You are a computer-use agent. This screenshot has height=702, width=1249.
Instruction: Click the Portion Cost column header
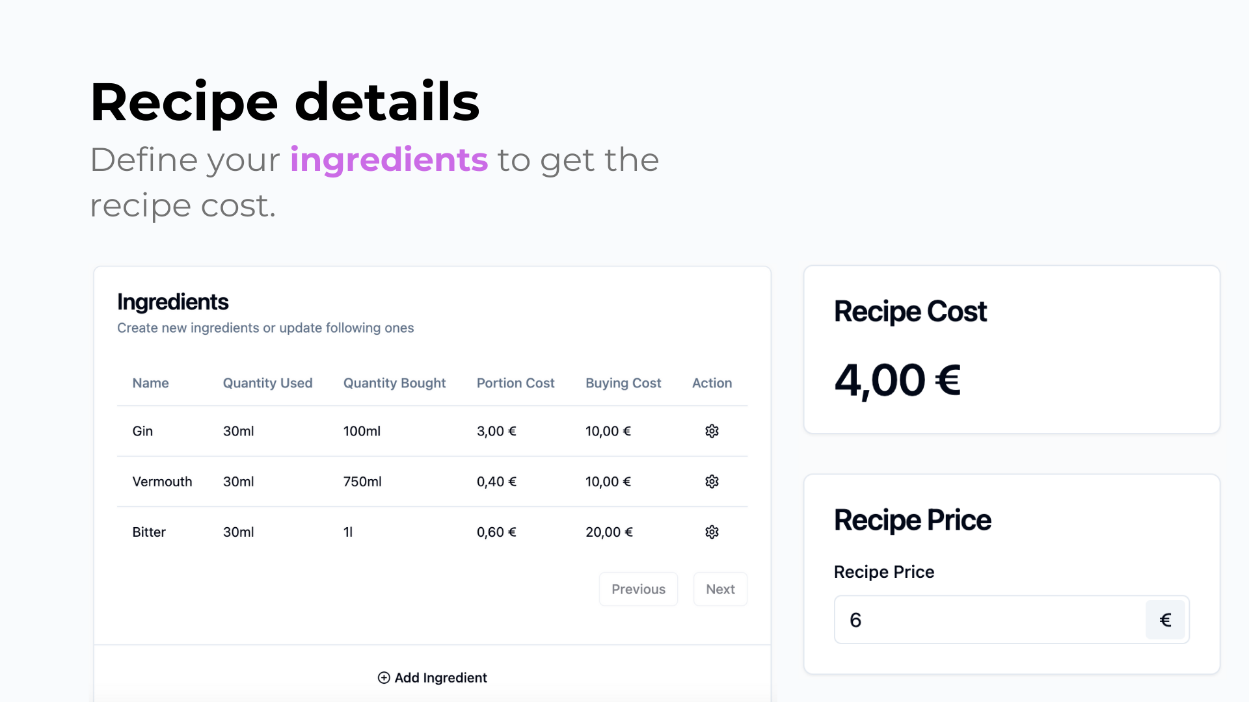tap(515, 383)
